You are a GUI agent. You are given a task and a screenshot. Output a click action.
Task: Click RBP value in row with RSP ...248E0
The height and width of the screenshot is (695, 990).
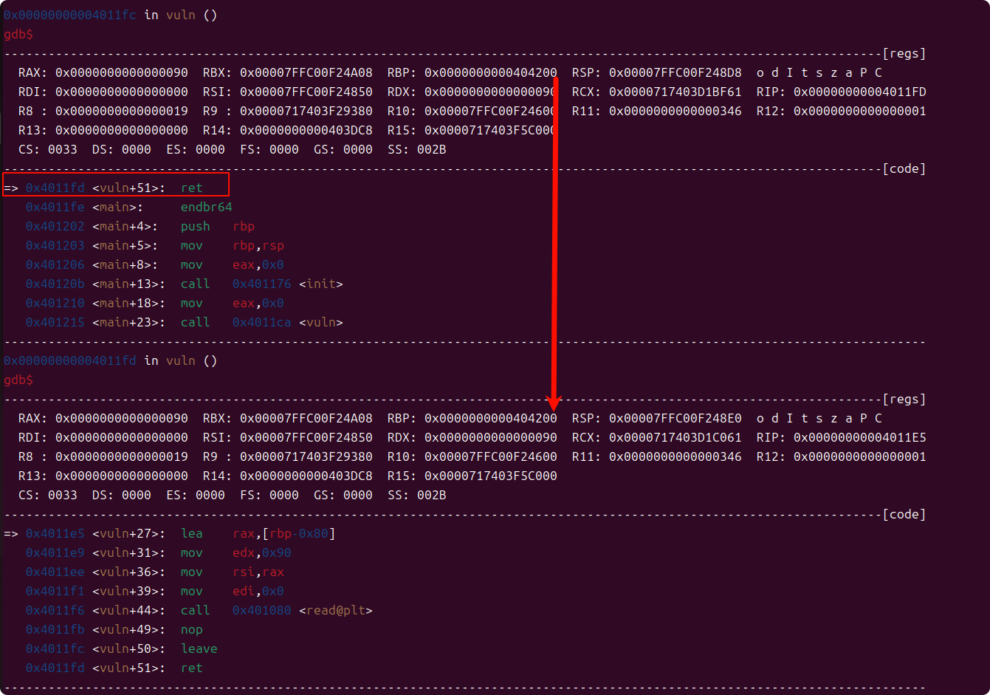491,418
